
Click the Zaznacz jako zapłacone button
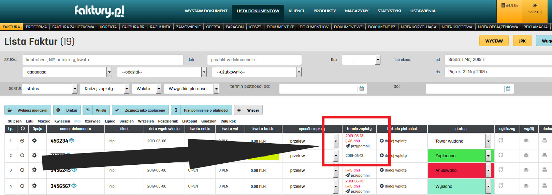pos(141,110)
